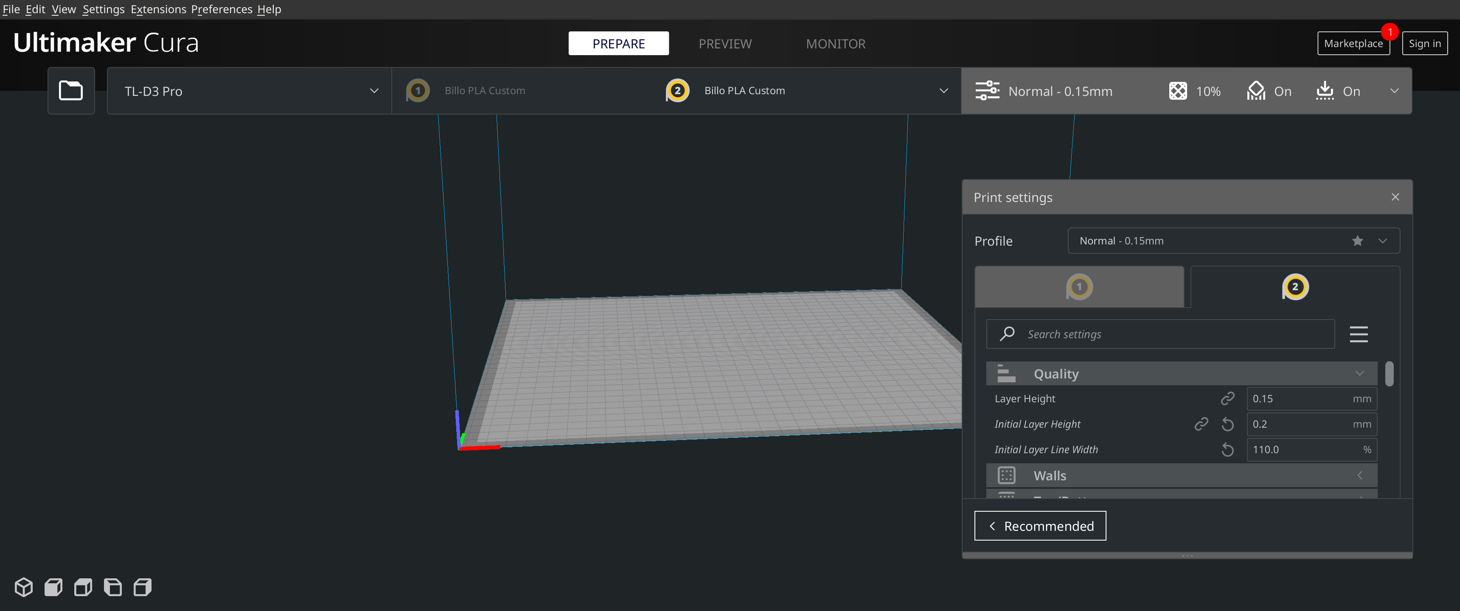Click Initial Layer Height link icon
The width and height of the screenshot is (1460, 611).
(1202, 424)
